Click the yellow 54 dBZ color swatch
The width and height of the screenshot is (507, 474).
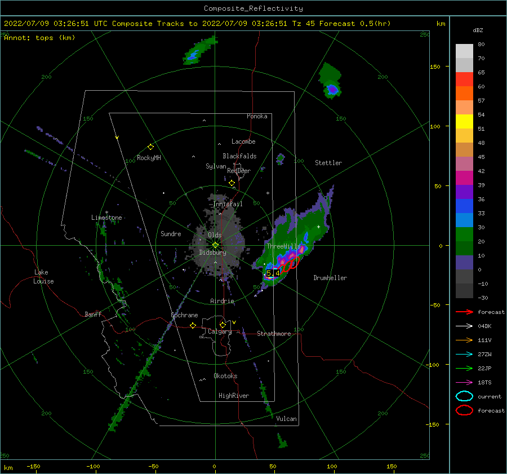[464, 121]
